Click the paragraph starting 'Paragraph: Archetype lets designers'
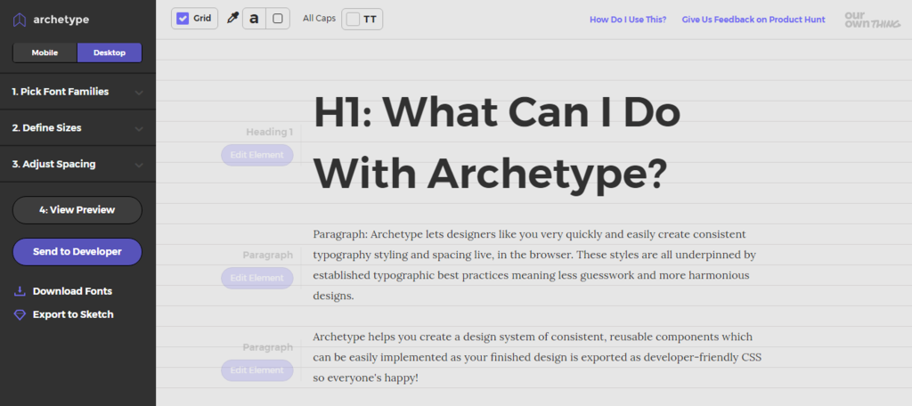Viewport: 912px width, 406px height. (x=534, y=264)
